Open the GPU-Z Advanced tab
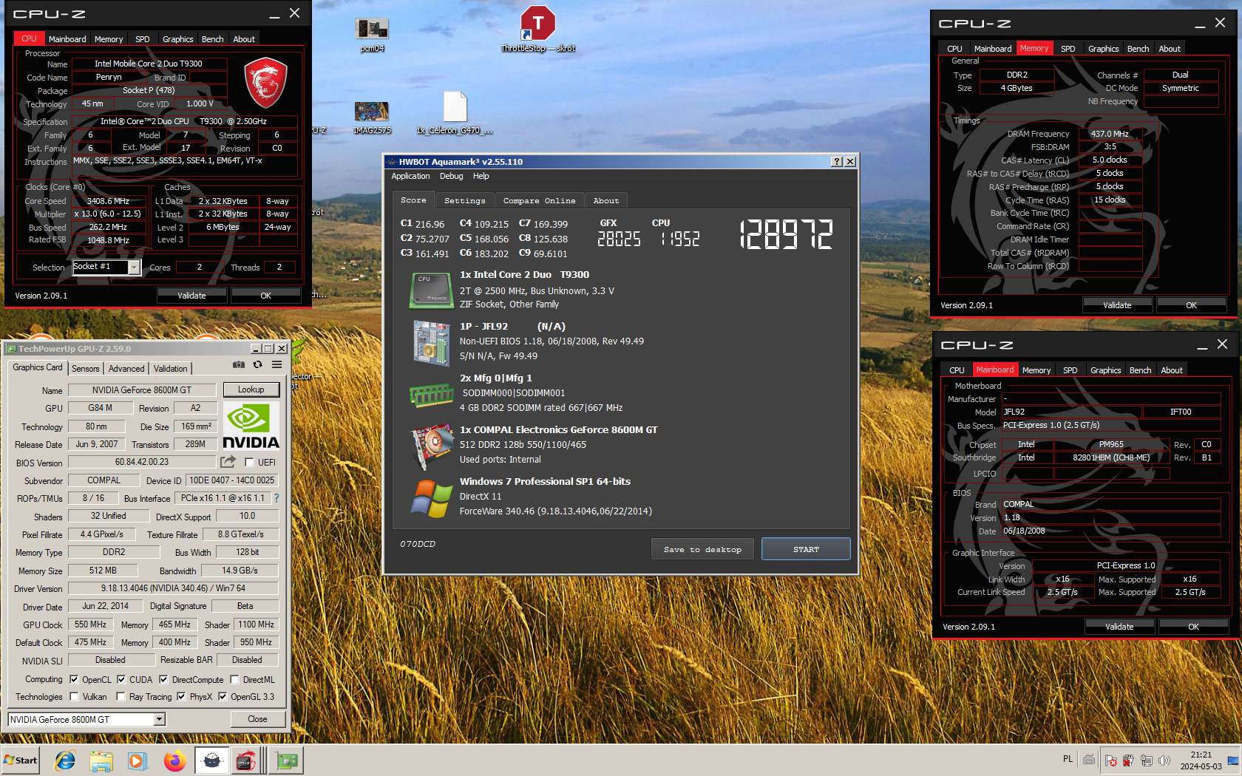The height and width of the screenshot is (776, 1242). 126,369
